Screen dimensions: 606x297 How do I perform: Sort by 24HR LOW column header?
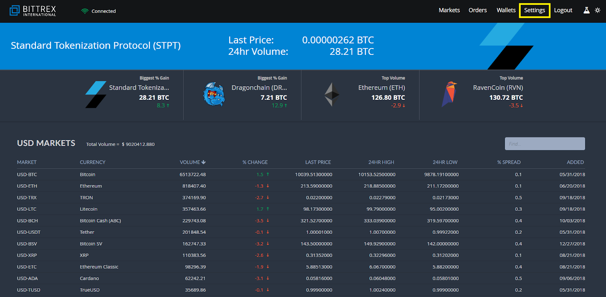coord(445,162)
